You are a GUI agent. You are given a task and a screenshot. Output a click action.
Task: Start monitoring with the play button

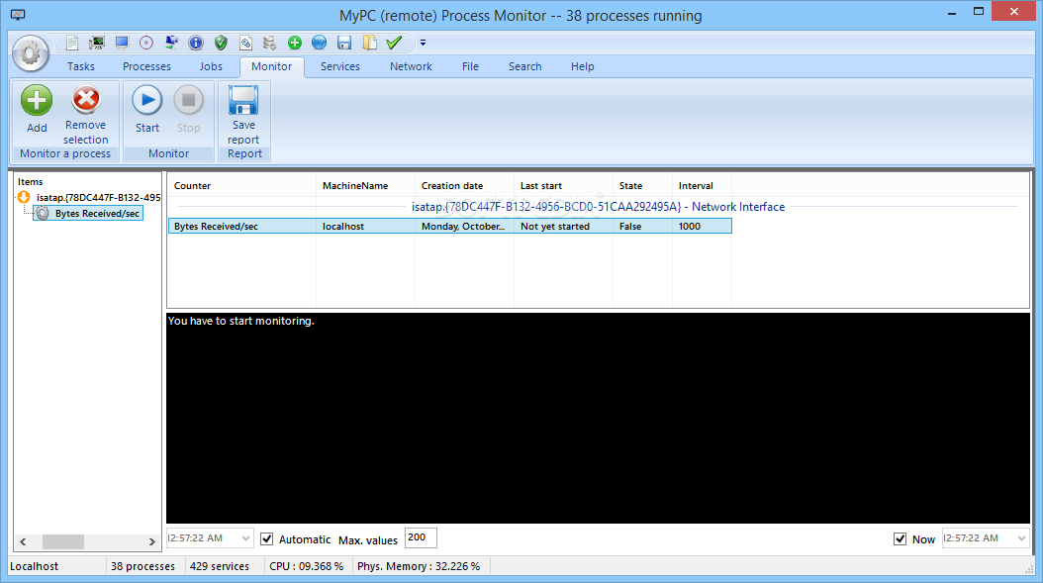coord(147,110)
